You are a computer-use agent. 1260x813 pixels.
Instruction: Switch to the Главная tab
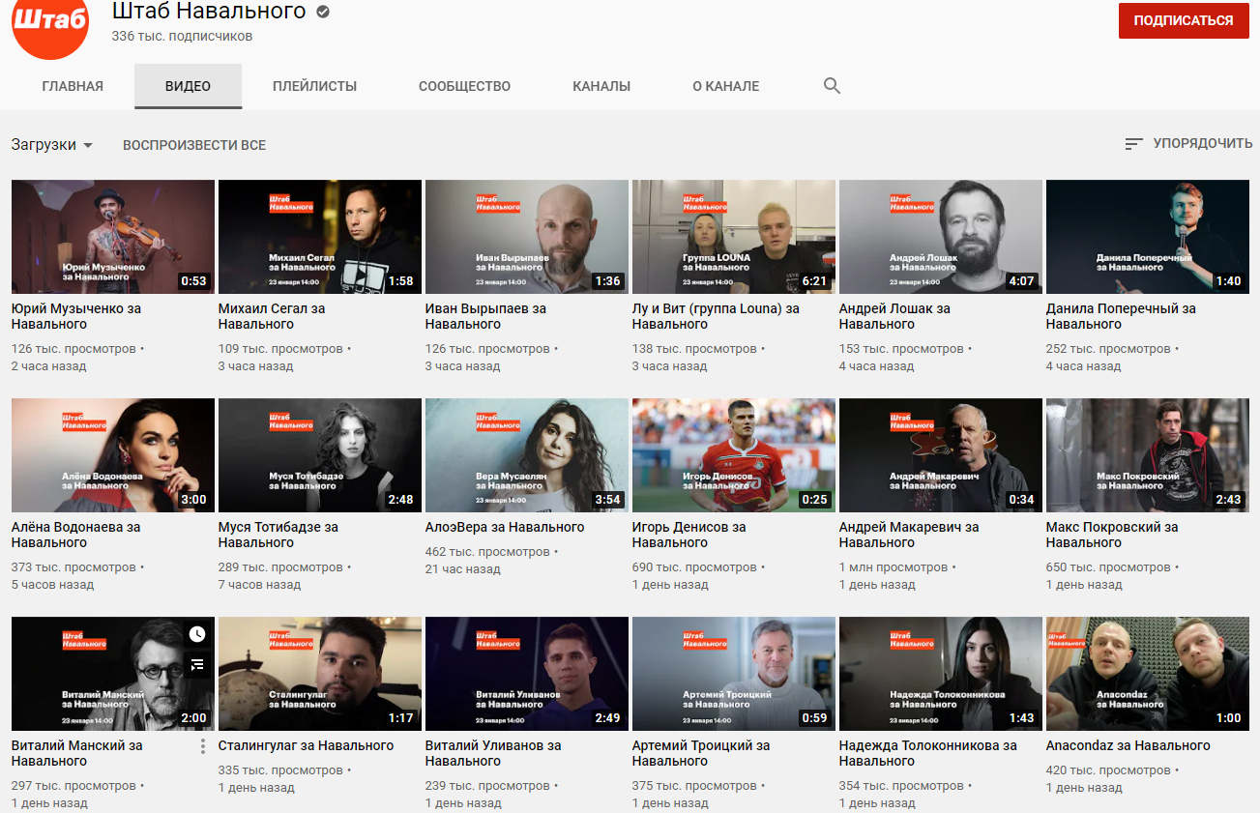[73, 86]
